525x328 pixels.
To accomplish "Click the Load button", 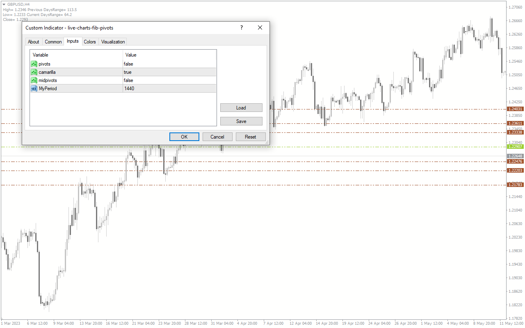I will 241,108.
